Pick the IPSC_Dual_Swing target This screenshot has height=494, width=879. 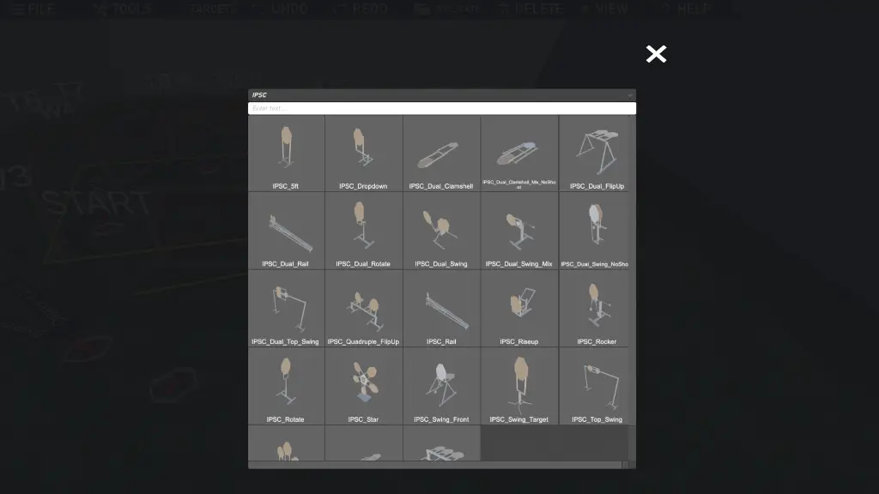[441, 232]
